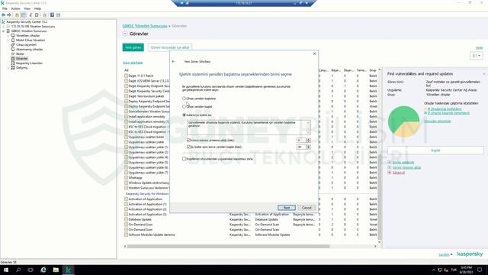The image size is (488, 275).
Task: Click the Kaspersky Security Center root tree icon
Action: pyautogui.click(x=3, y=22)
